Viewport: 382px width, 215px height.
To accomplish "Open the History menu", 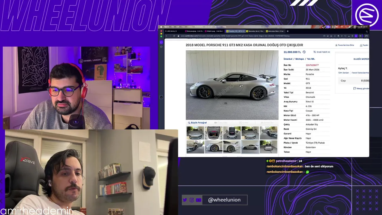I will (190, 27).
